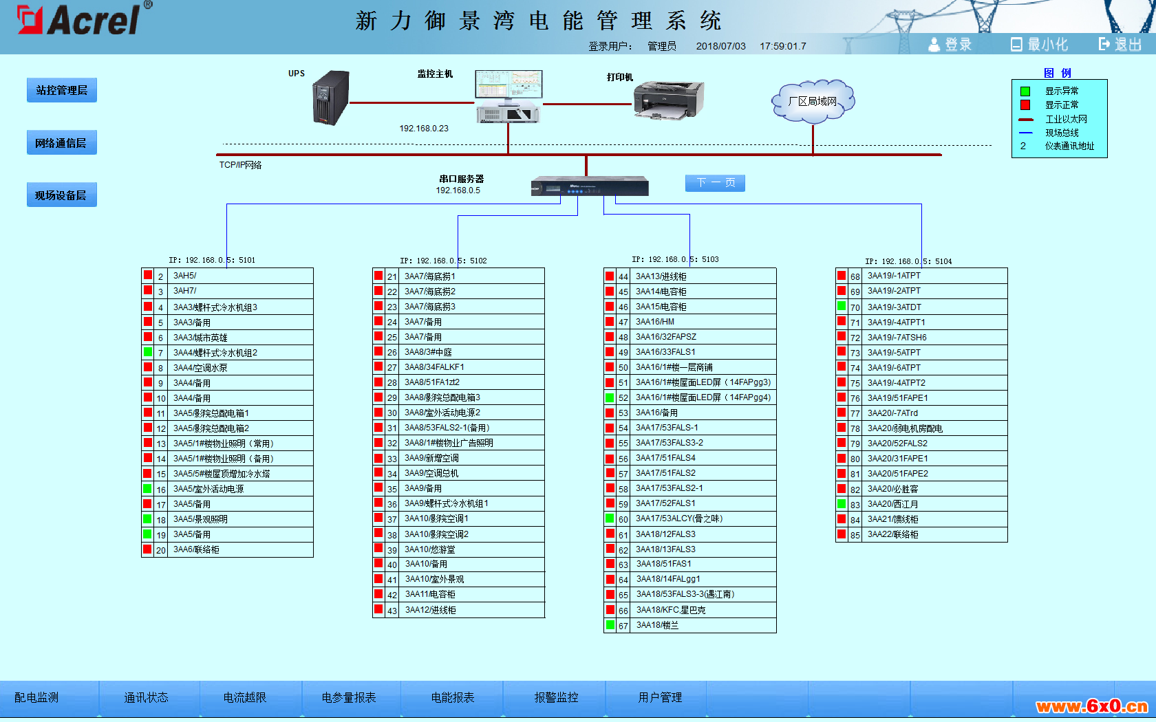Click the dark red 工业以太网 legend line
Viewport: 1156px width, 722px height.
[1026, 120]
